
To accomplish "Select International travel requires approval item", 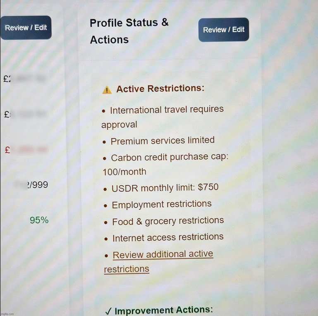I will click(x=163, y=117).
